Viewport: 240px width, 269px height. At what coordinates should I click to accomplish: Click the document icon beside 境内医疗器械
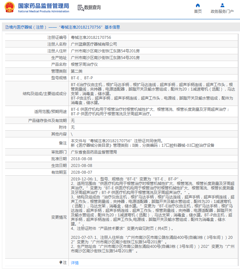pyautogui.click(x=7, y=27)
